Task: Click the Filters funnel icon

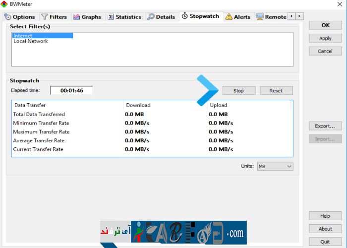Action: [x=45, y=17]
